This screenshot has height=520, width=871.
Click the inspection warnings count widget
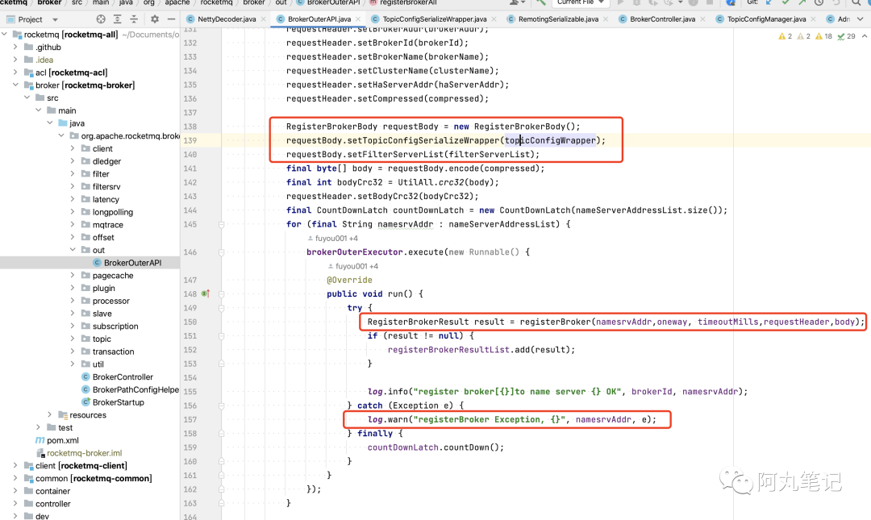(817, 36)
